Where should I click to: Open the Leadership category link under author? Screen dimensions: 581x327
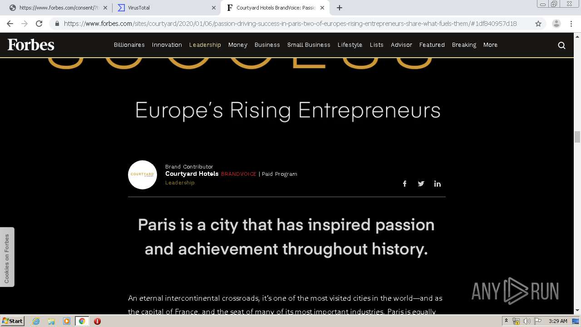(180, 183)
